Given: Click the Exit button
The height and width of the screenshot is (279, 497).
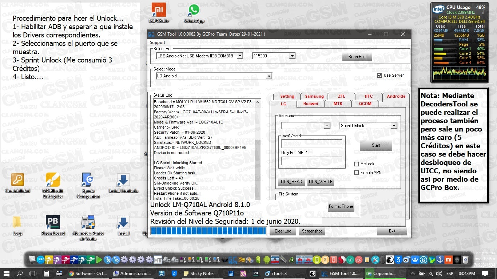Looking at the screenshot, I should tap(392, 231).
